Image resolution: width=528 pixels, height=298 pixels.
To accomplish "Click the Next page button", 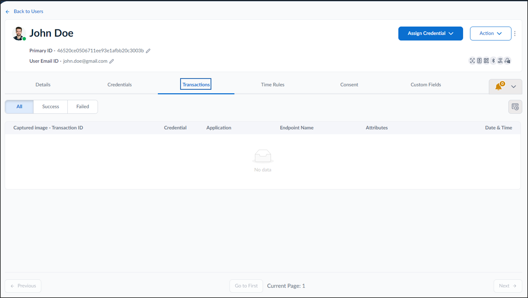I will [x=508, y=286].
